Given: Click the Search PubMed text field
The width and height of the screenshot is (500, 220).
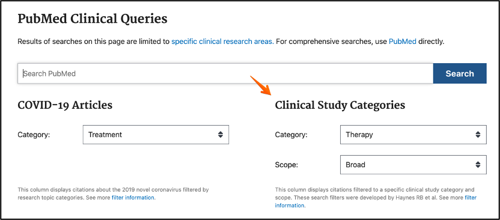Looking at the screenshot, I should pos(225,73).
